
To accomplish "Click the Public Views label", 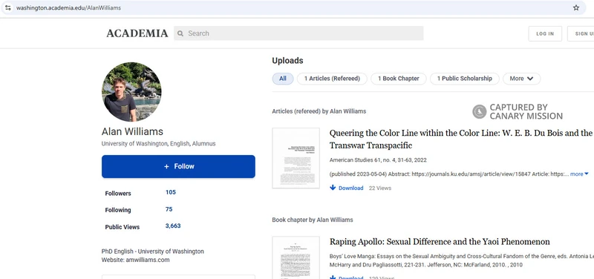I will tap(123, 227).
